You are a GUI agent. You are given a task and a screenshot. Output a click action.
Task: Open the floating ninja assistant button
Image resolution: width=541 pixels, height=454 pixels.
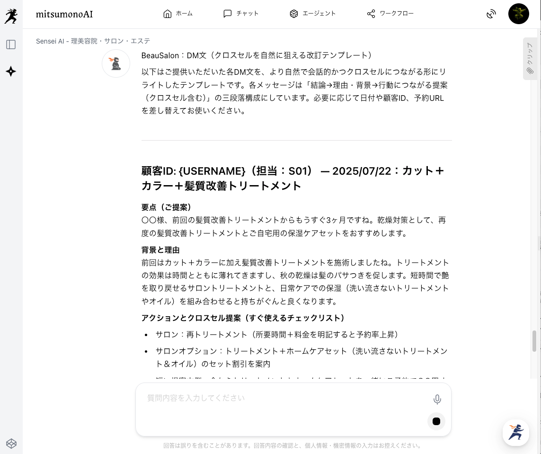click(515, 432)
